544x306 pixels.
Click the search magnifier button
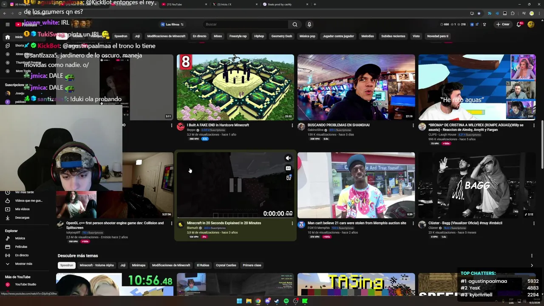tap(295, 24)
